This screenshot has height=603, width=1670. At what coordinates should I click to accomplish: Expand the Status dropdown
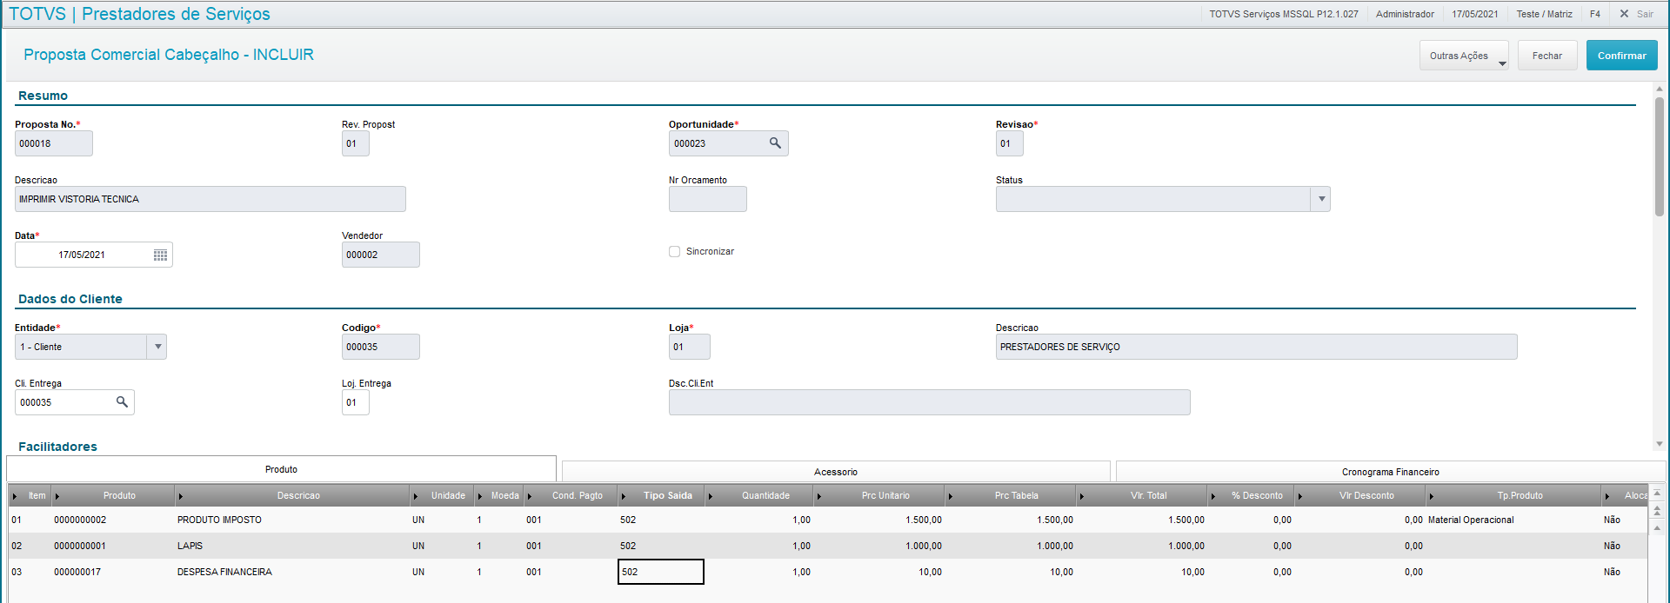point(1321,199)
